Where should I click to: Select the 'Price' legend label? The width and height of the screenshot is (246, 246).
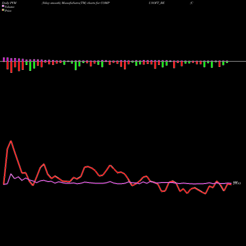8,11
